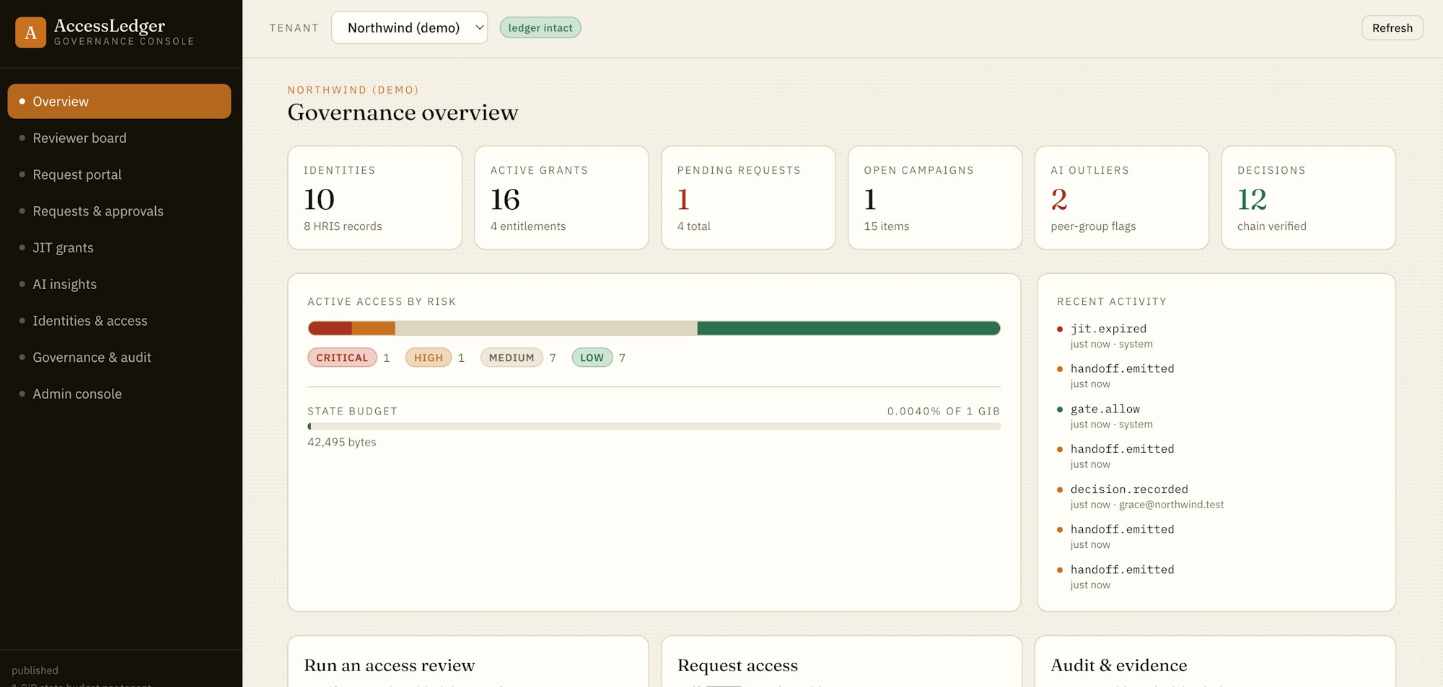
Task: Open the Admin console
Action: tap(119, 394)
